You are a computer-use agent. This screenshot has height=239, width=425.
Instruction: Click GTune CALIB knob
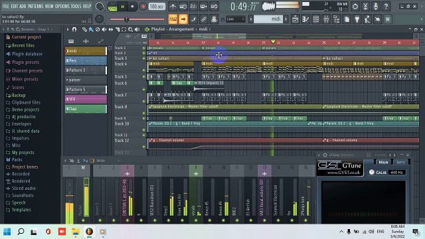372,172
